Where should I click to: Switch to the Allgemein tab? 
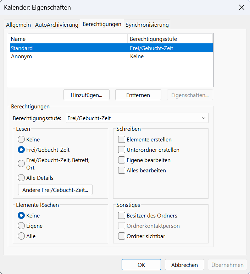tap(18, 25)
